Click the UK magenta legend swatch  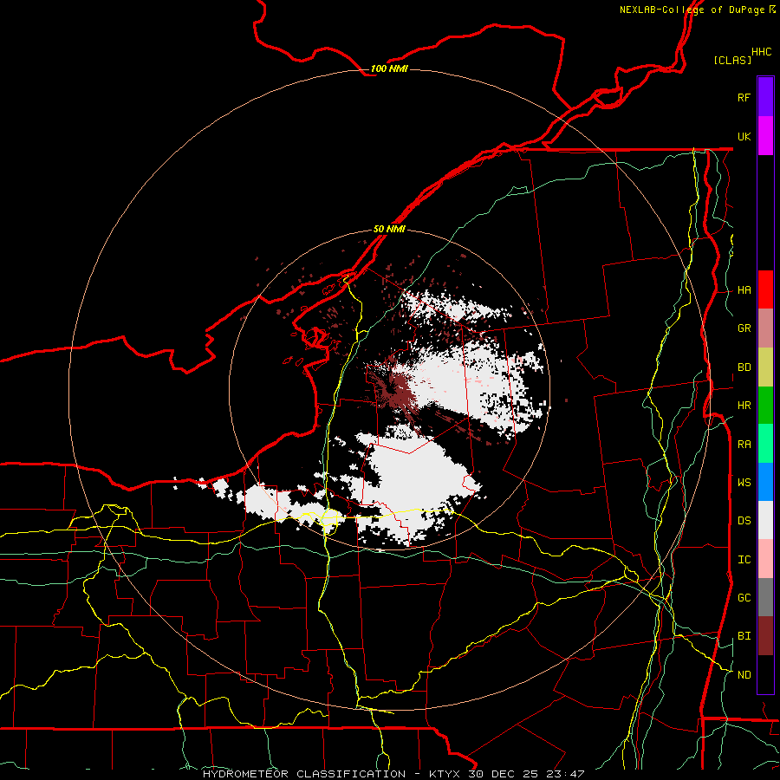[x=765, y=136]
